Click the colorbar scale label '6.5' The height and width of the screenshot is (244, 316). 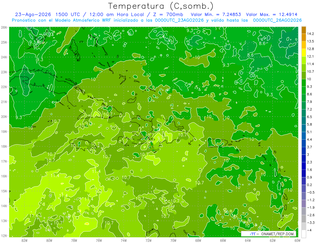(x=309, y=117)
